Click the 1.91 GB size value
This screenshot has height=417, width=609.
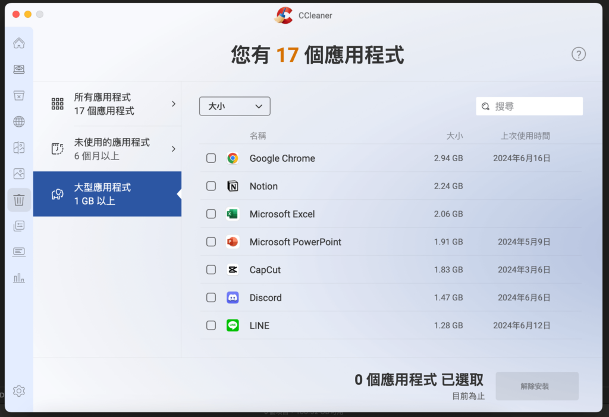click(x=448, y=242)
